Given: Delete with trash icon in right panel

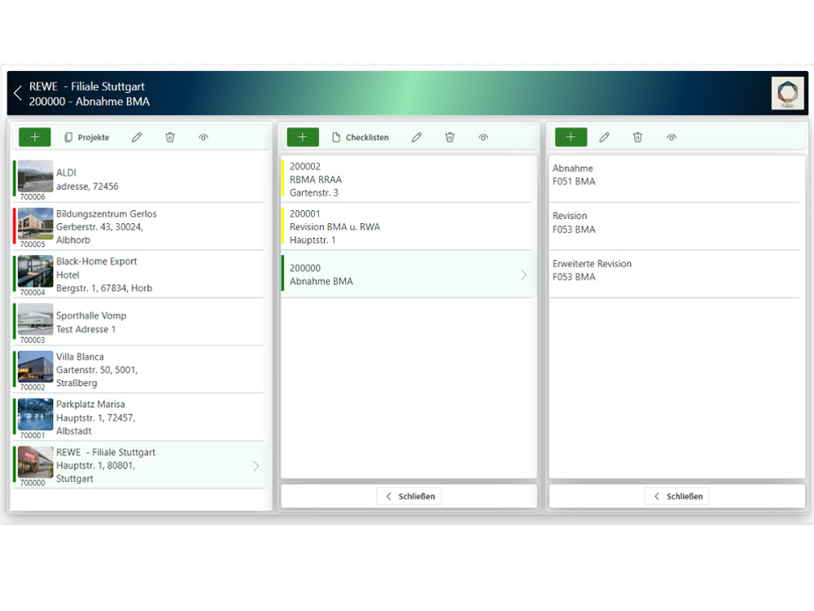Looking at the screenshot, I should (637, 137).
